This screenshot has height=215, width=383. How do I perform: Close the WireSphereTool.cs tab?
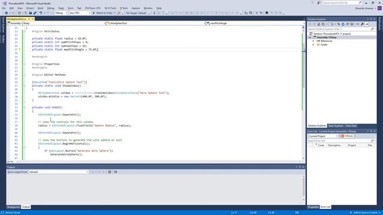(x=32, y=19)
